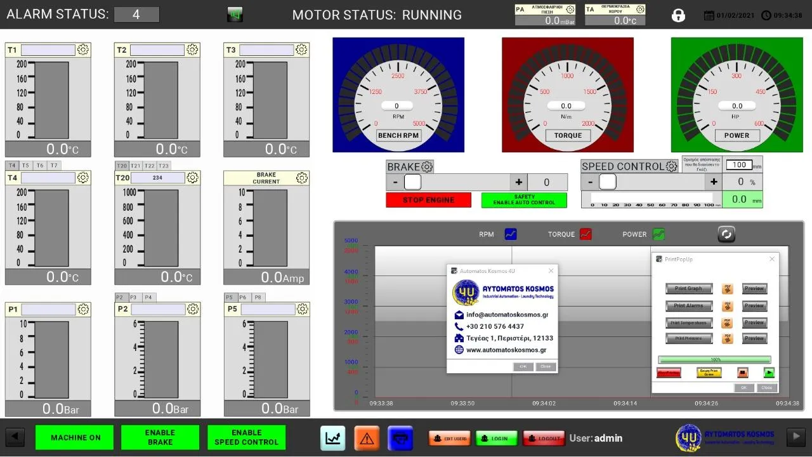Increase brake value with plus button
Image resolution: width=812 pixels, height=457 pixels.
click(518, 182)
